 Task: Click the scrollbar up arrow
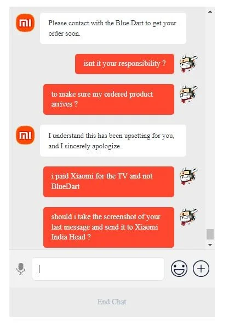pyautogui.click(x=210, y=12)
